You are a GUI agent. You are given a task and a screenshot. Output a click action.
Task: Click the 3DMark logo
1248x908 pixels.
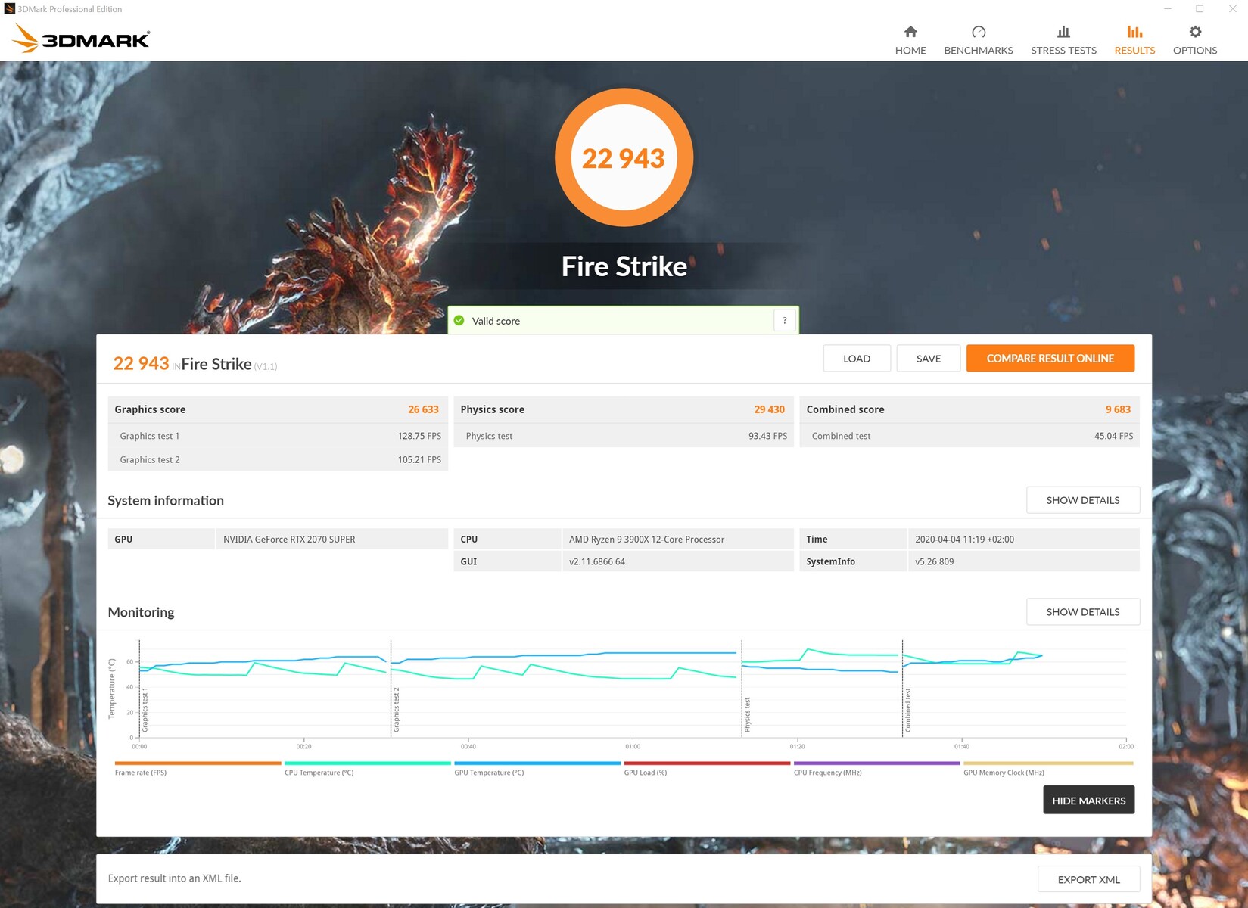pyautogui.click(x=81, y=38)
